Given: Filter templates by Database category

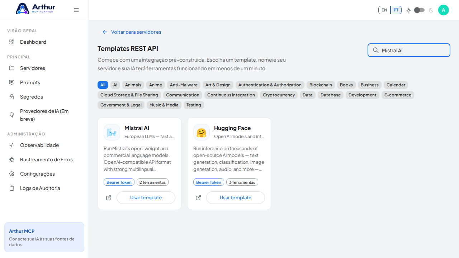Looking at the screenshot, I should click(x=331, y=95).
